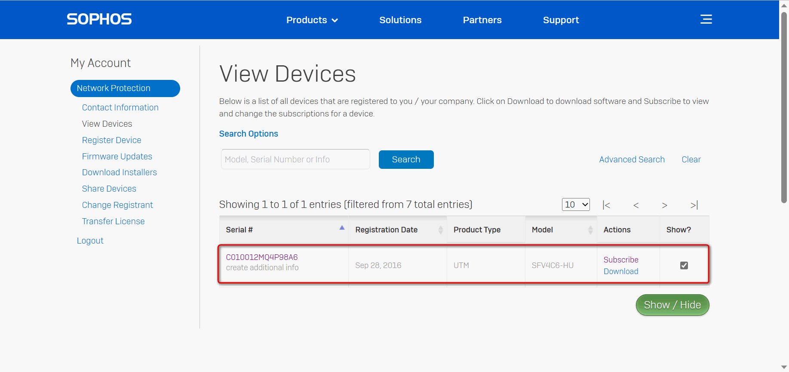Go to first page of results
The height and width of the screenshot is (372, 789).
click(606, 205)
